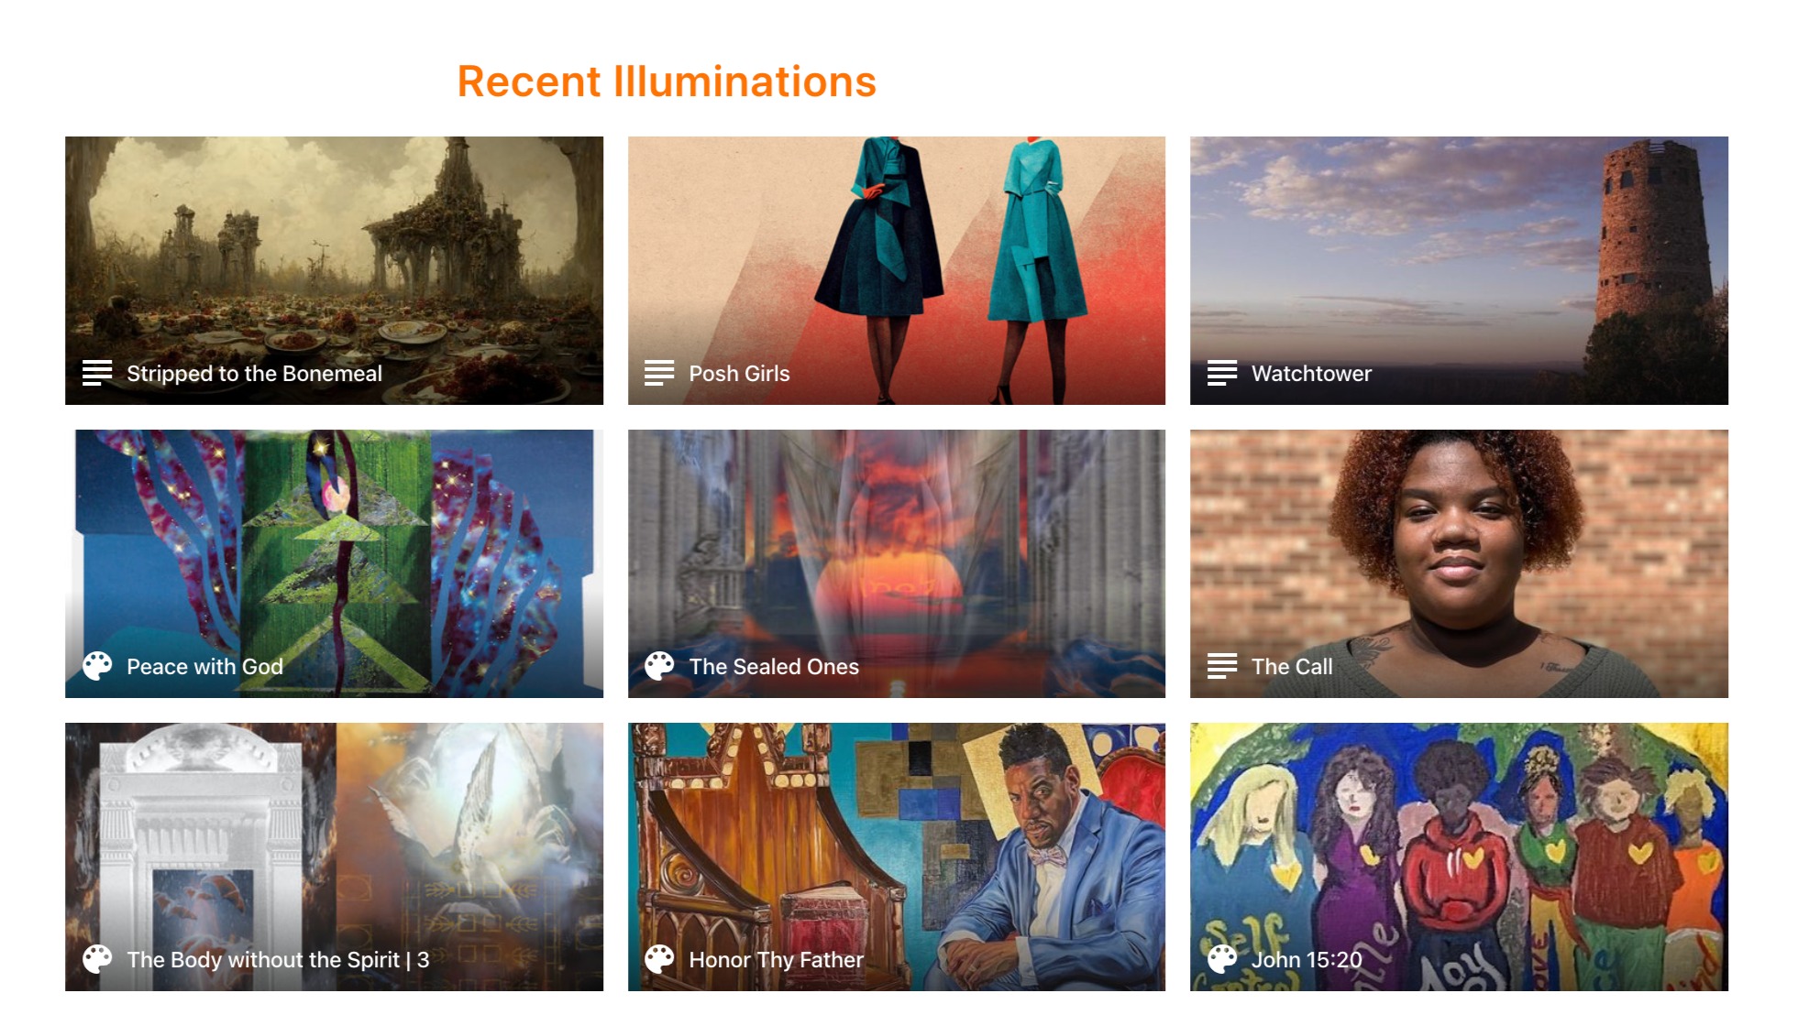The height and width of the screenshot is (1015, 1798).
Task: Click the palette icon on The Sealed Ones
Action: point(659,666)
